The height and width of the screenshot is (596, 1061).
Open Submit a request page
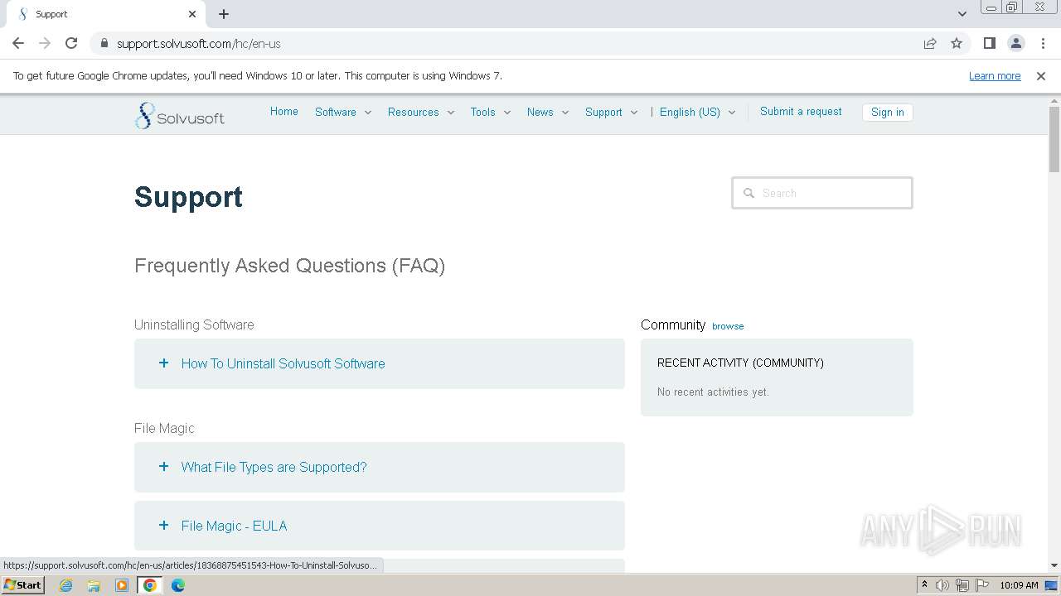(x=801, y=112)
